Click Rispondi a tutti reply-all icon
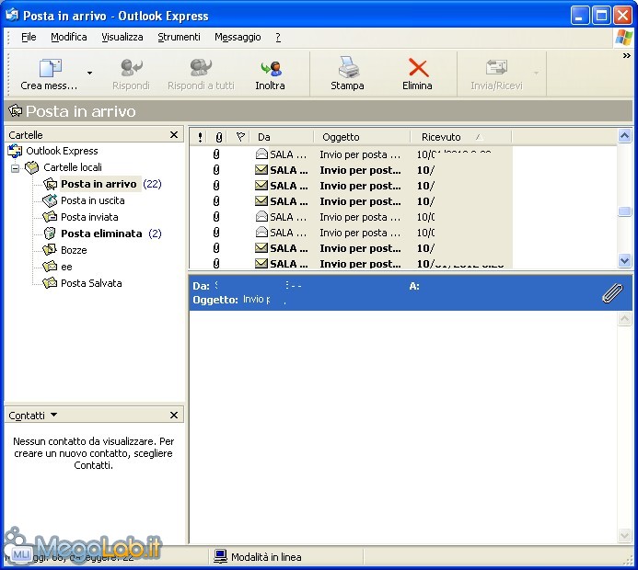Viewport: 638px width, 570px height. (x=201, y=67)
